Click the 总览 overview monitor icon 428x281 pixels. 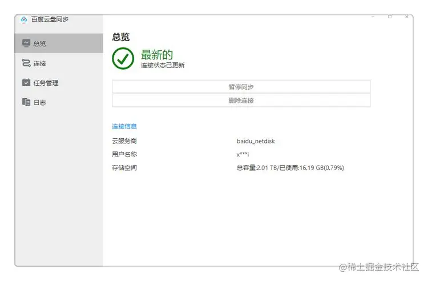26,43
